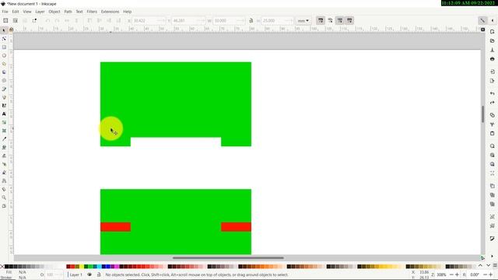Select the Node edit tool

pyautogui.click(x=4, y=39)
